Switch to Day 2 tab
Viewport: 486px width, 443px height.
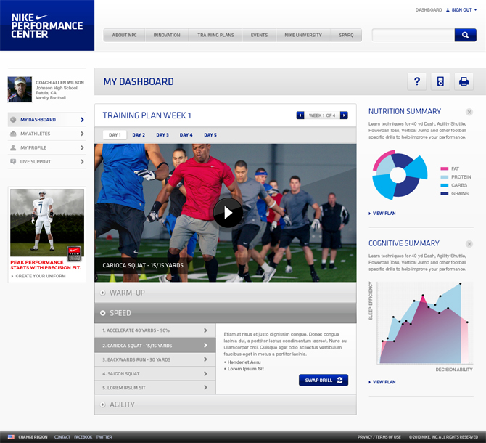click(x=139, y=135)
